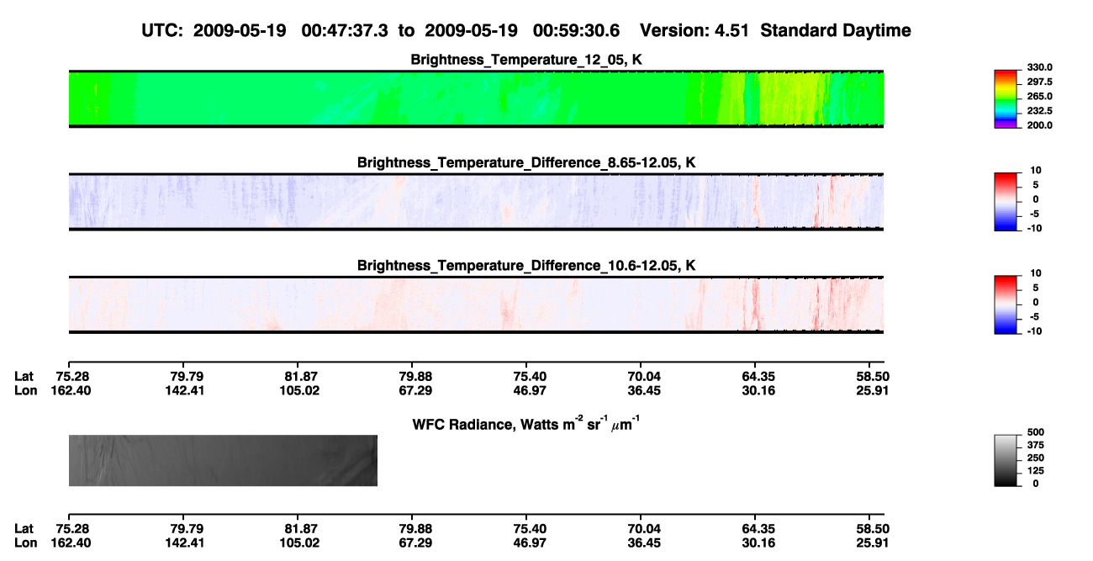Screen dimensions: 1093x561
Task: Click the 500 label on radiance colorbar
Action: pyautogui.click(x=1036, y=431)
